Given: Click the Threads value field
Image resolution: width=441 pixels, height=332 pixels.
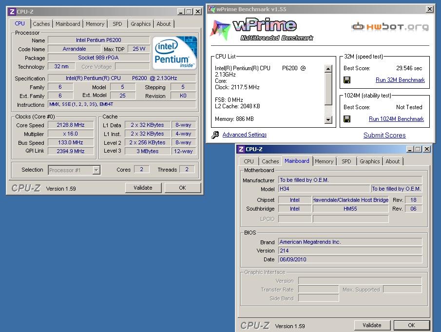Looking at the screenshot, I should (x=187, y=169).
